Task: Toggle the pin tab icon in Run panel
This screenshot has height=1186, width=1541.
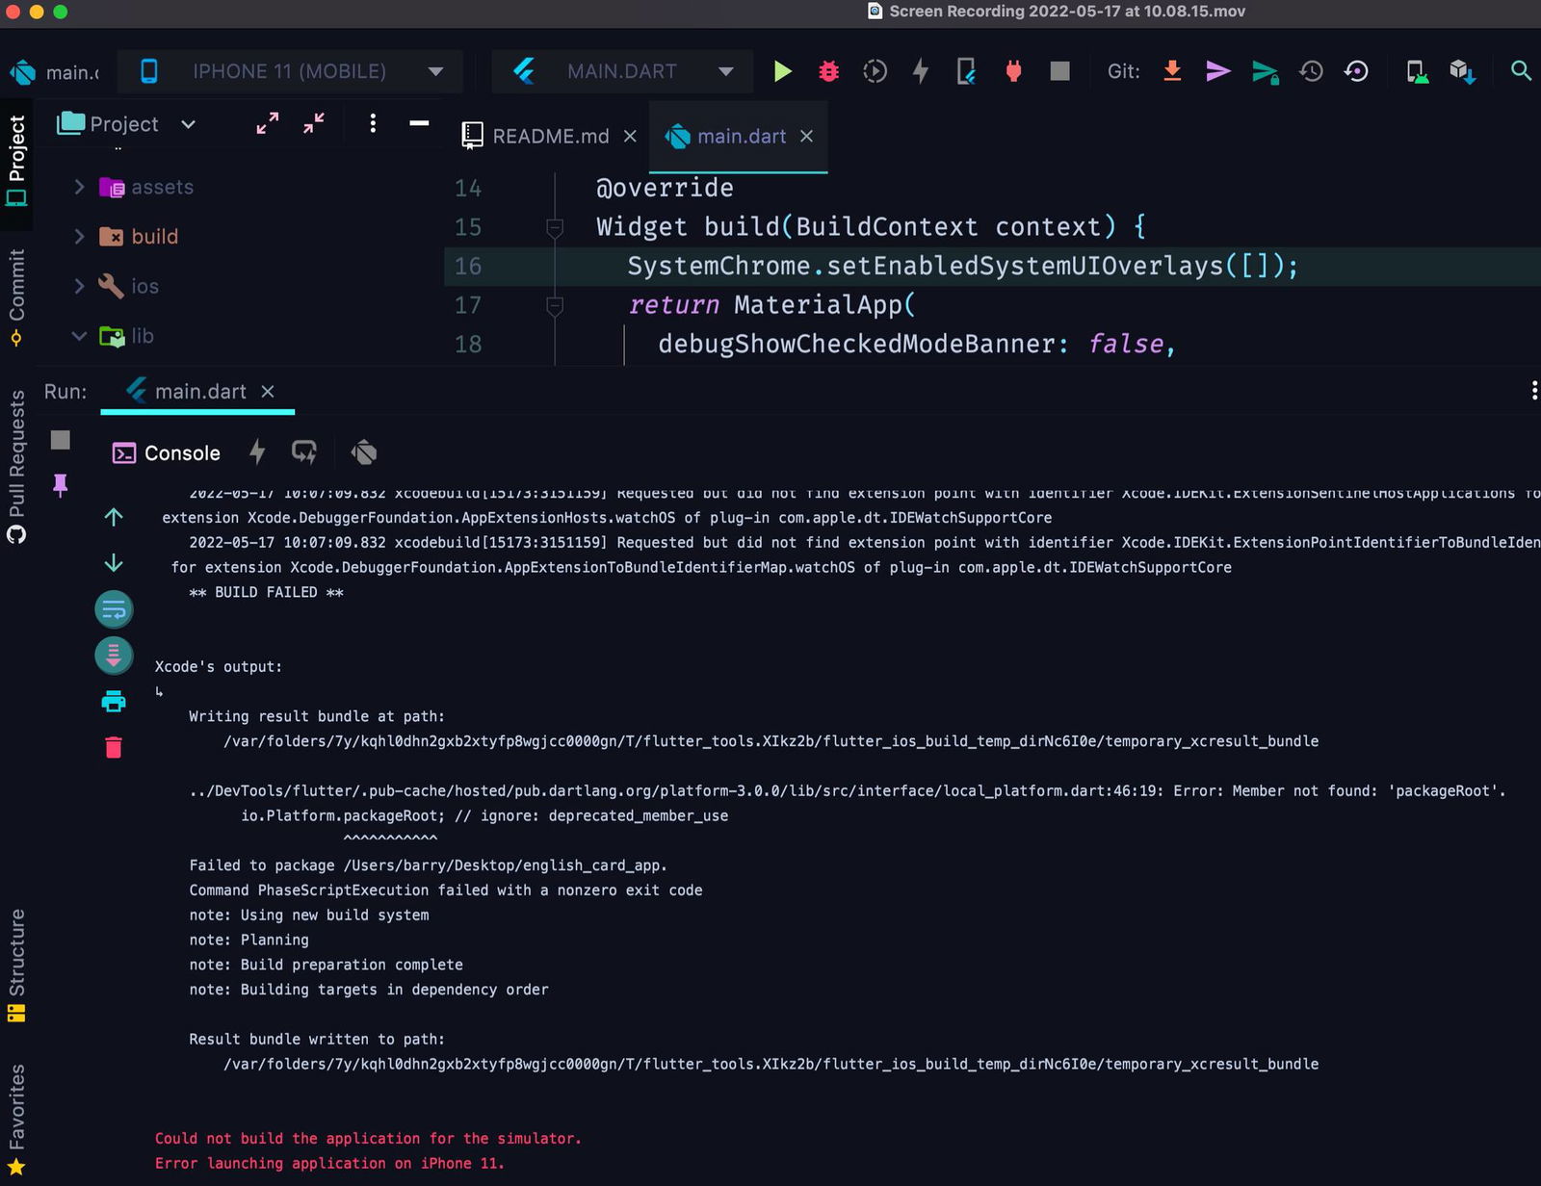Action: [61, 485]
